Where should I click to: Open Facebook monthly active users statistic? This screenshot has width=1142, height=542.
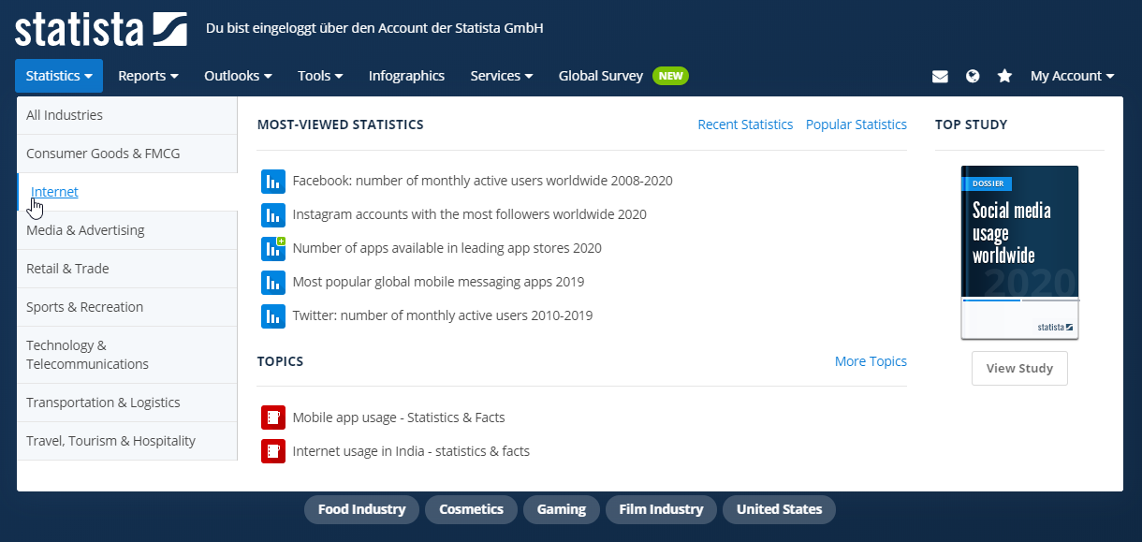482,181
